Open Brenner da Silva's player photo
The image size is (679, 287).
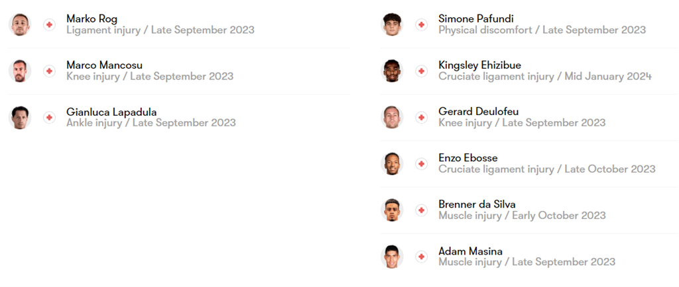(392, 210)
